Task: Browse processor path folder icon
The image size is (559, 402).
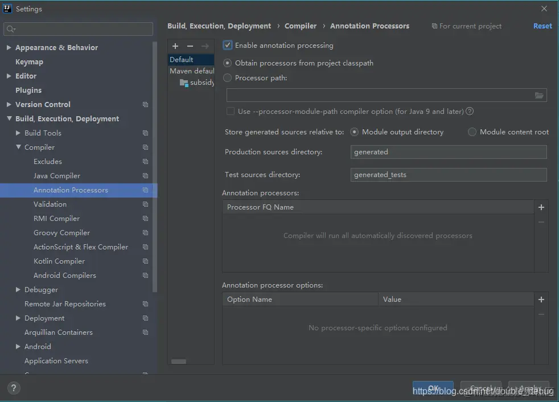Action: (x=539, y=95)
